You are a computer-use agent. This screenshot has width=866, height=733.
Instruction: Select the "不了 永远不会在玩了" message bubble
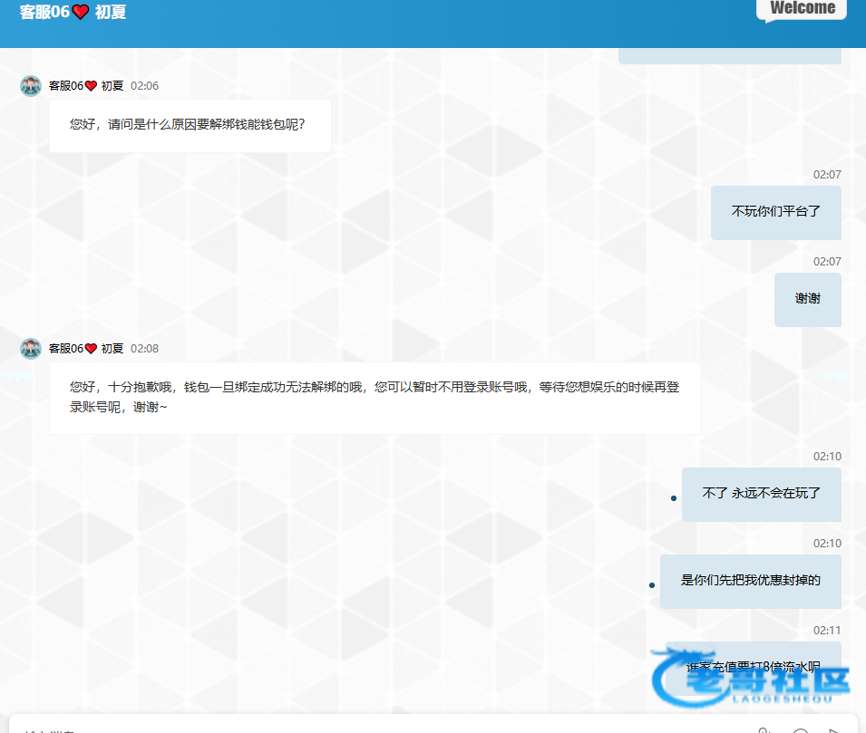761,494
